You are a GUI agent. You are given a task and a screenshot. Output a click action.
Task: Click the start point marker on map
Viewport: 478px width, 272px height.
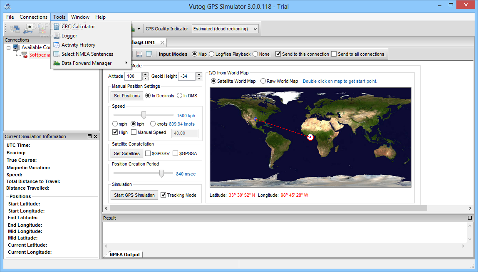[x=255, y=119]
